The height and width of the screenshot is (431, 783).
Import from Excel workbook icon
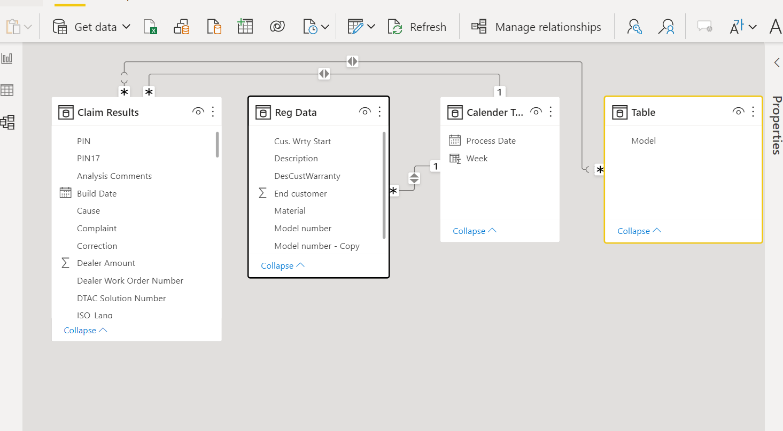point(151,27)
